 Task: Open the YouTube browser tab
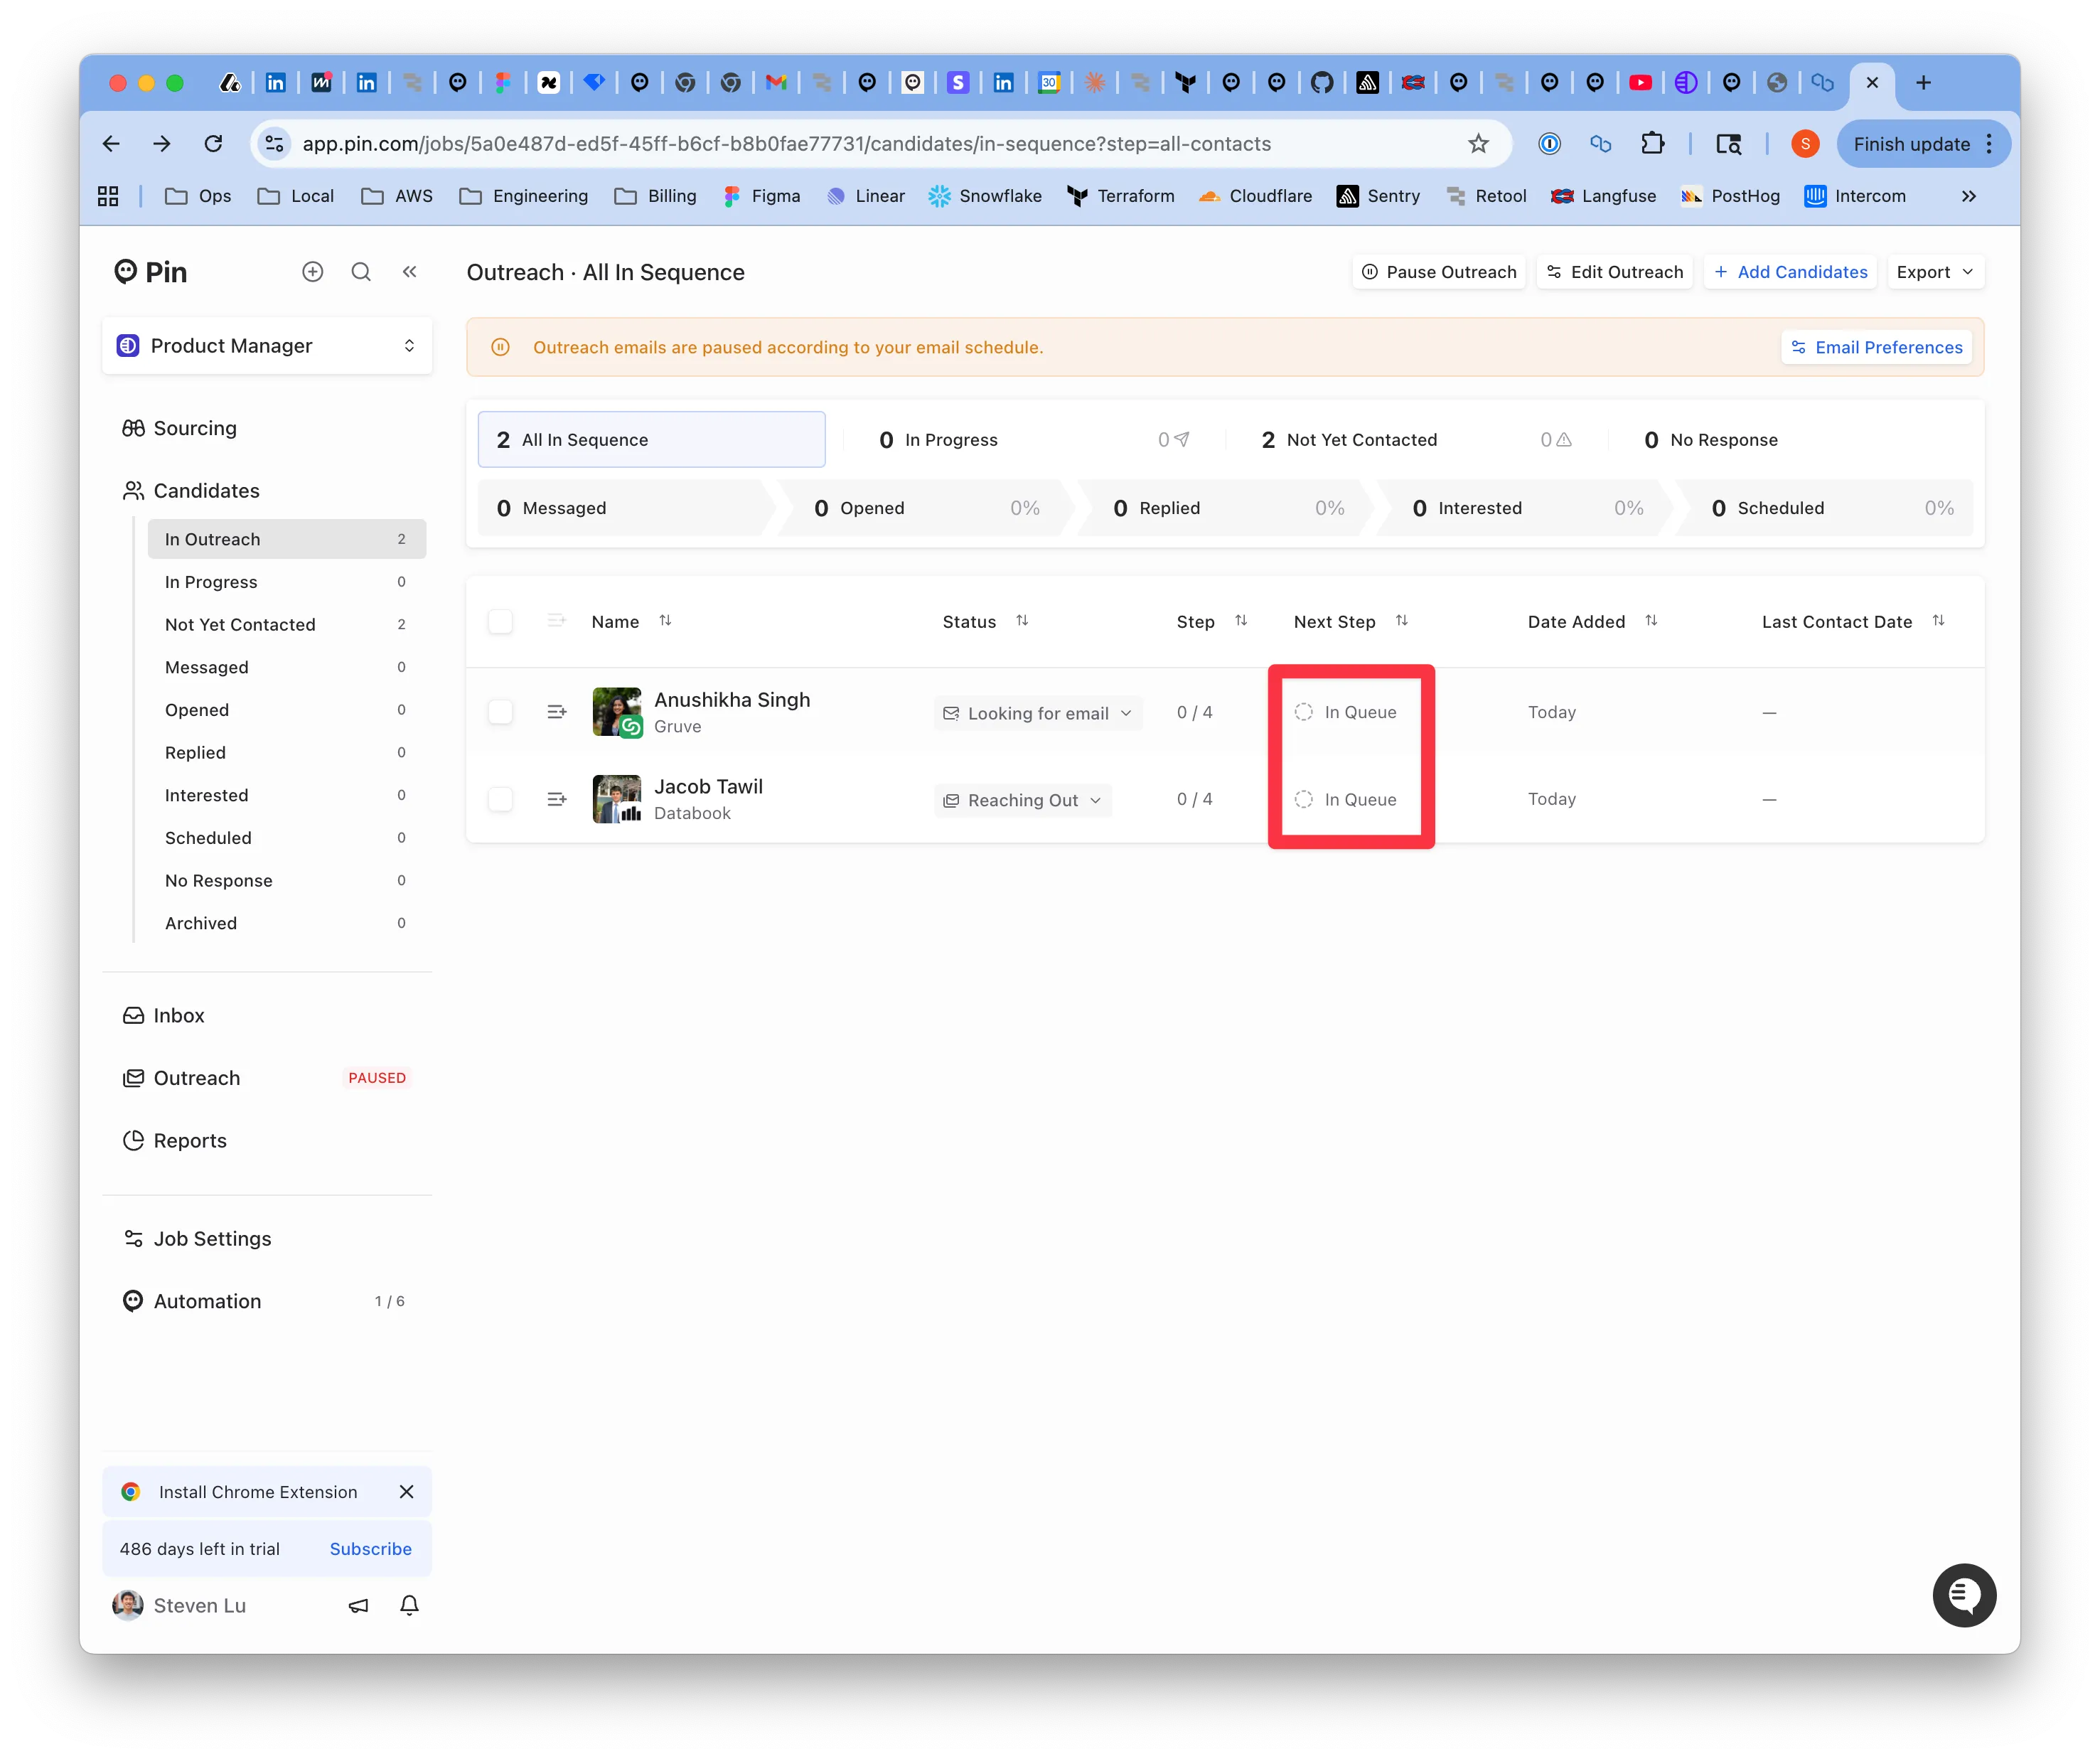pyautogui.click(x=1640, y=83)
